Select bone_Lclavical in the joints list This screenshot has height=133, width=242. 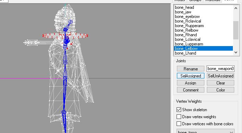click(203, 39)
